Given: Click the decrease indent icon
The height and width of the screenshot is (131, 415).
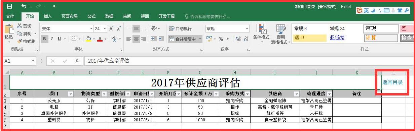Looking at the screenshot, I should (x=154, y=39).
